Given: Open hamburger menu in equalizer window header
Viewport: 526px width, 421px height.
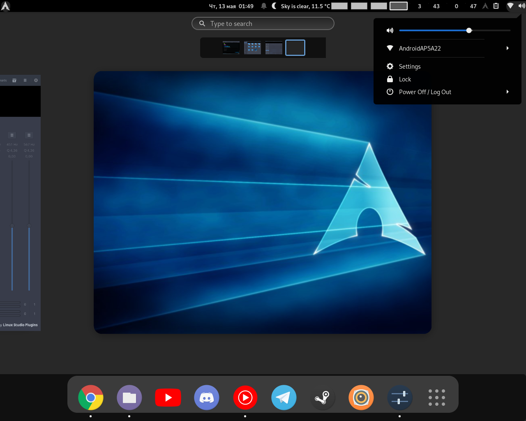Looking at the screenshot, I should point(25,80).
